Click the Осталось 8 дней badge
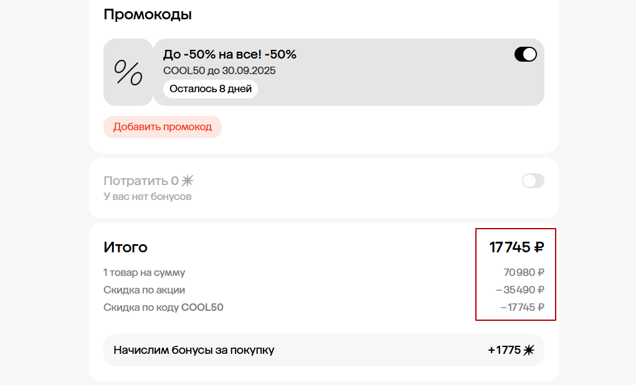This screenshot has width=636, height=385. pyautogui.click(x=211, y=89)
